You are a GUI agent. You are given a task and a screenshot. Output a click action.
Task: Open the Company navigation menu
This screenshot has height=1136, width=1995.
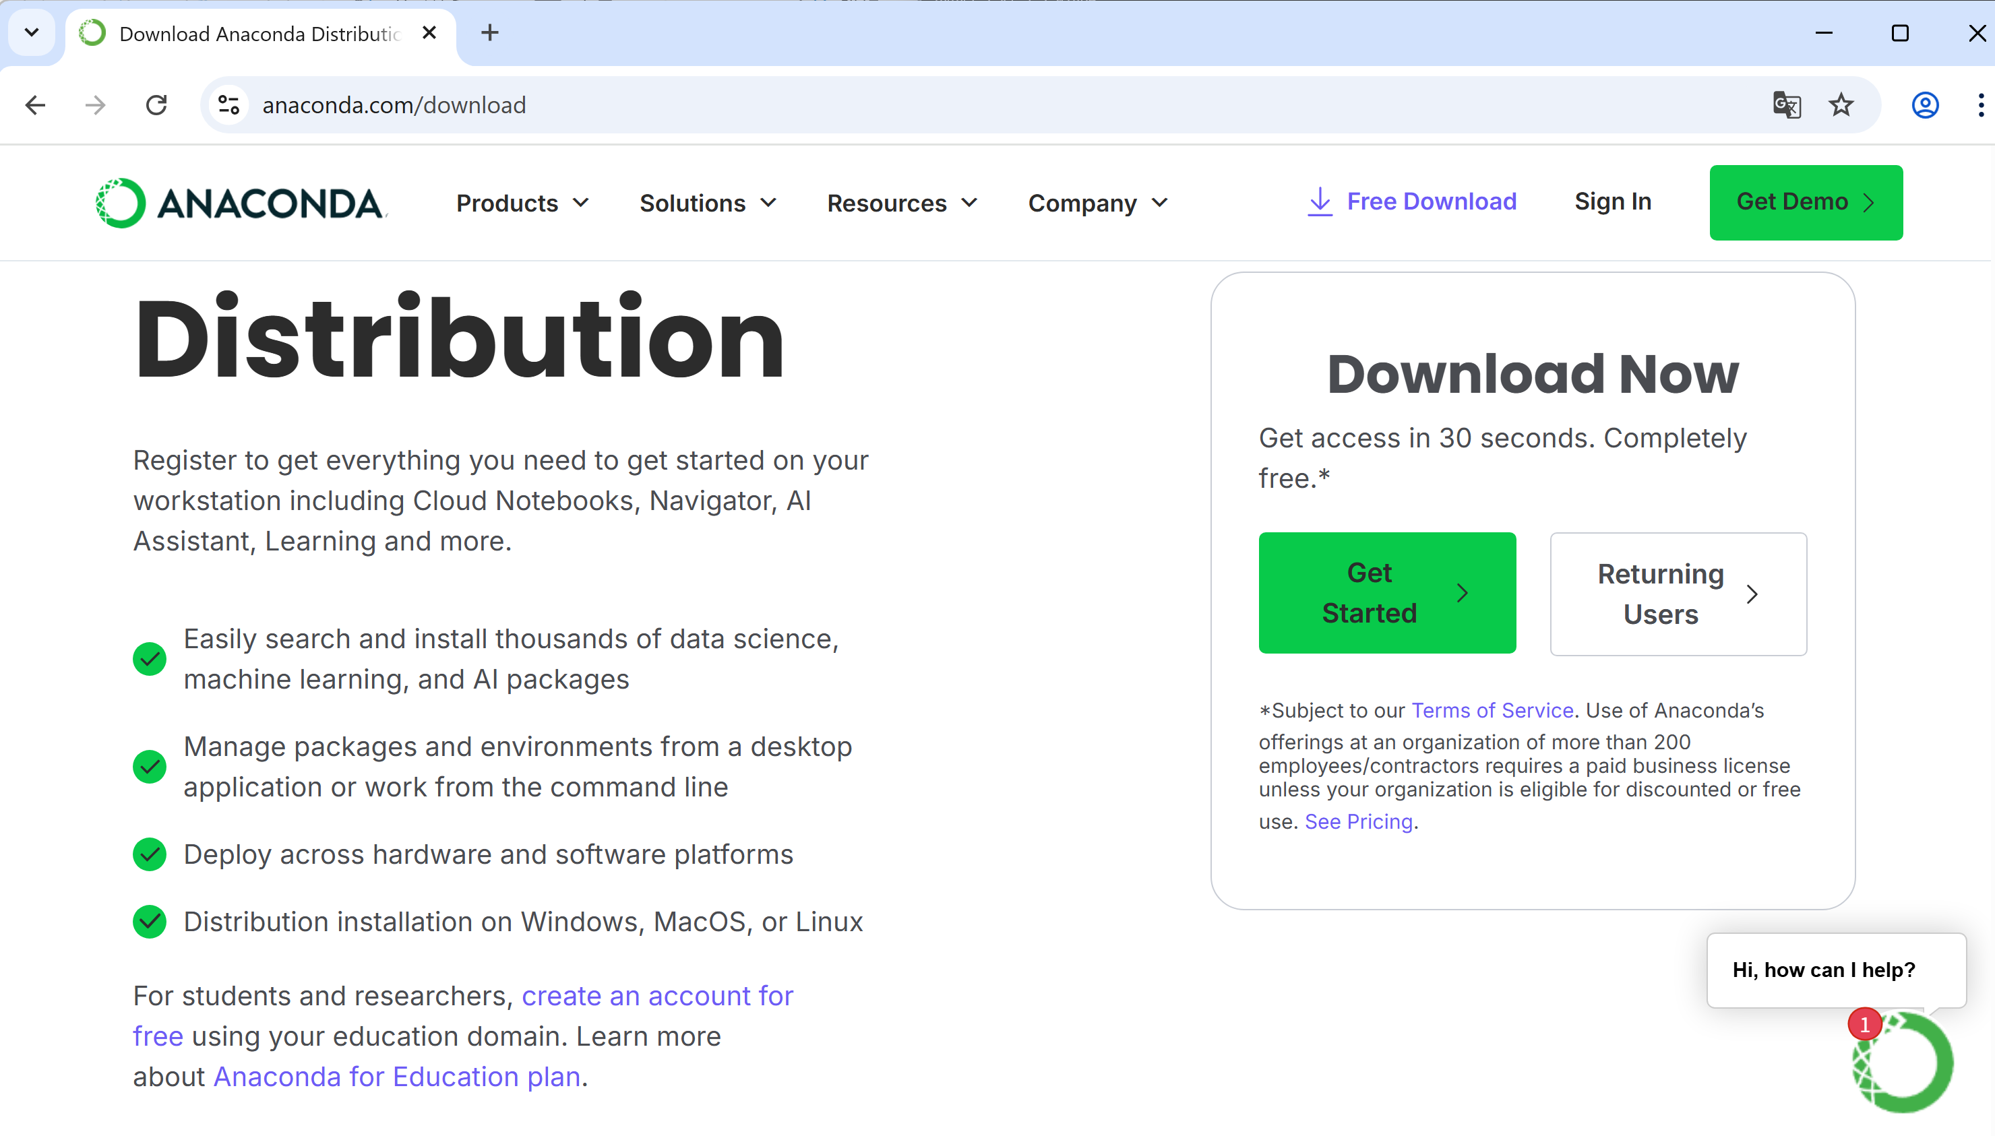pyautogui.click(x=1097, y=203)
